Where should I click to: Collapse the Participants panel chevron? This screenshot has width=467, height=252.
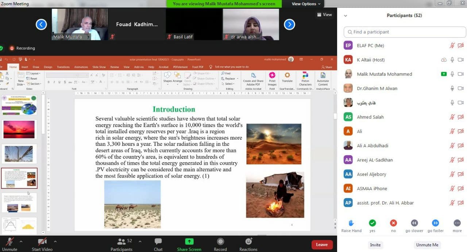(346, 16)
